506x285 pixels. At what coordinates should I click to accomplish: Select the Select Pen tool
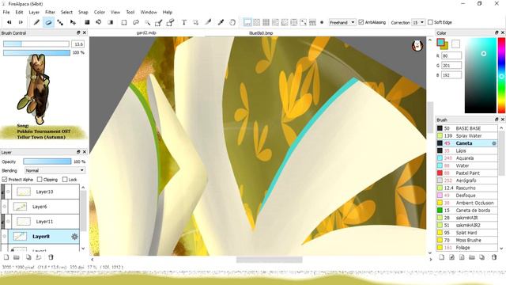coord(158,22)
